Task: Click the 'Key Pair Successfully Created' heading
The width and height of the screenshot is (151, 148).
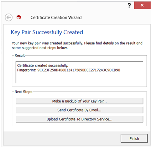Action: coord(47,32)
